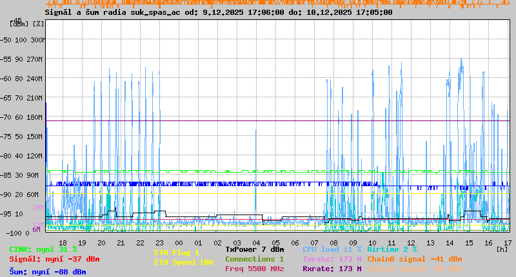This screenshot has height=277, width=516.
Task: Click the Chain0 signal legend entry
Action: pos(414,259)
